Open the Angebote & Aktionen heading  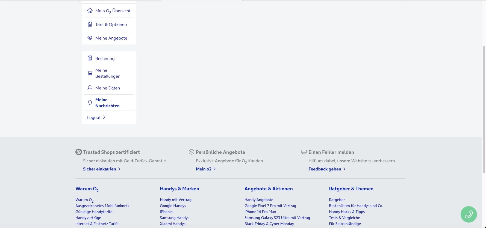(x=269, y=189)
